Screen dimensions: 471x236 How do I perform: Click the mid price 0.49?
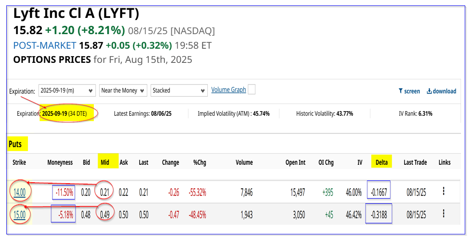[x=105, y=215]
